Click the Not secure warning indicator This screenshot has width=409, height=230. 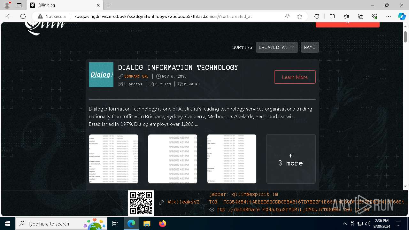point(52,16)
